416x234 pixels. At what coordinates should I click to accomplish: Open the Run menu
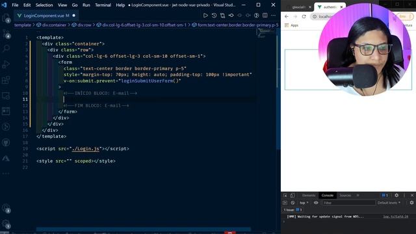click(86, 5)
